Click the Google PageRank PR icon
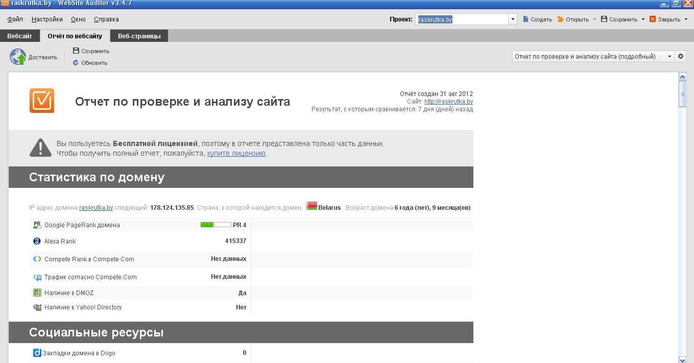 (x=37, y=225)
